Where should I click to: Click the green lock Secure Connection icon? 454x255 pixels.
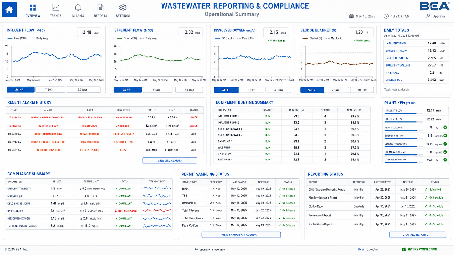404,249
